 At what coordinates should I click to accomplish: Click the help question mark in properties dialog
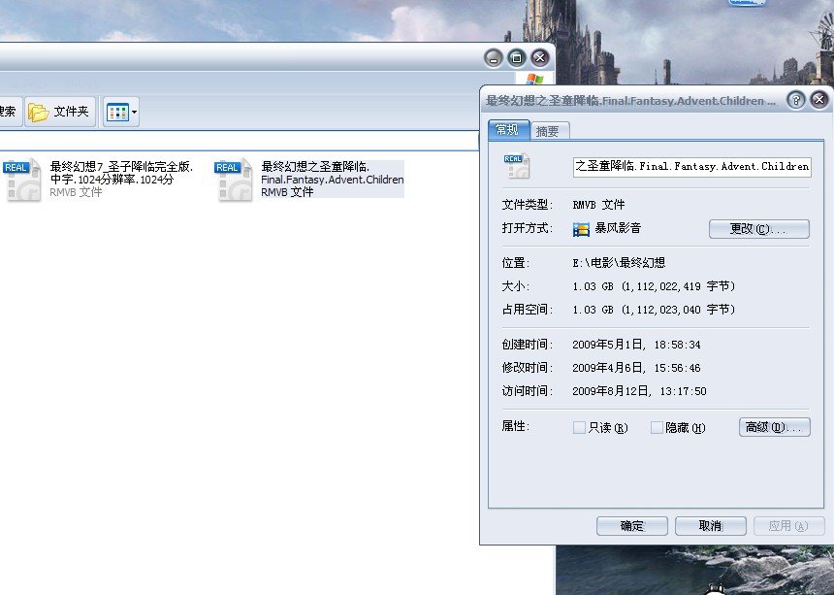(x=795, y=100)
